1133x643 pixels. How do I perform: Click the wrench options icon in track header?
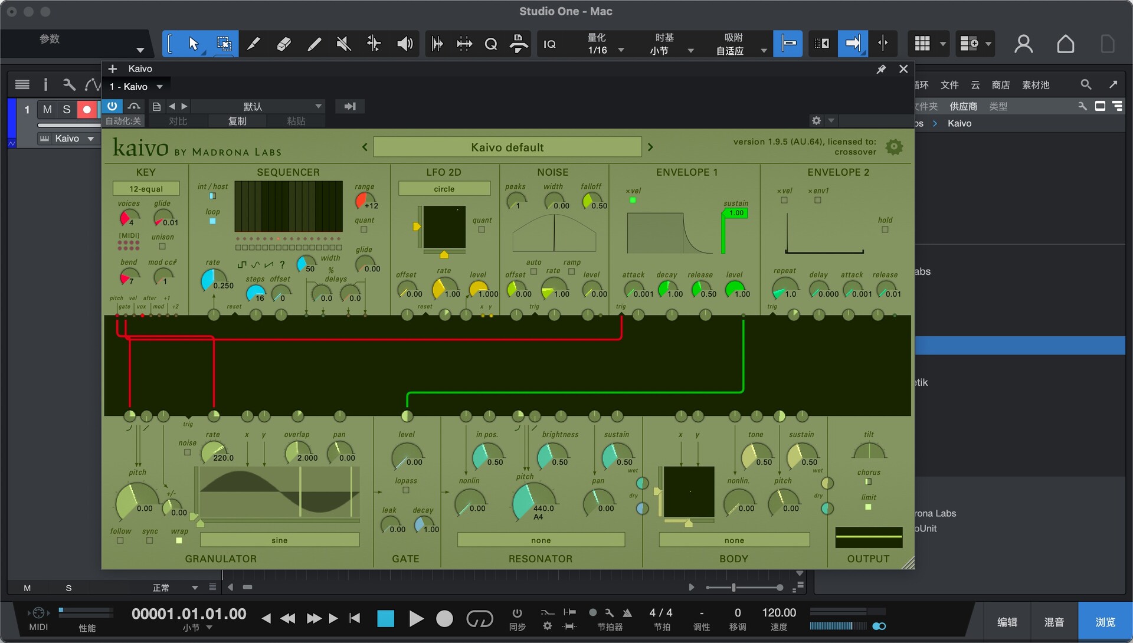coord(69,84)
